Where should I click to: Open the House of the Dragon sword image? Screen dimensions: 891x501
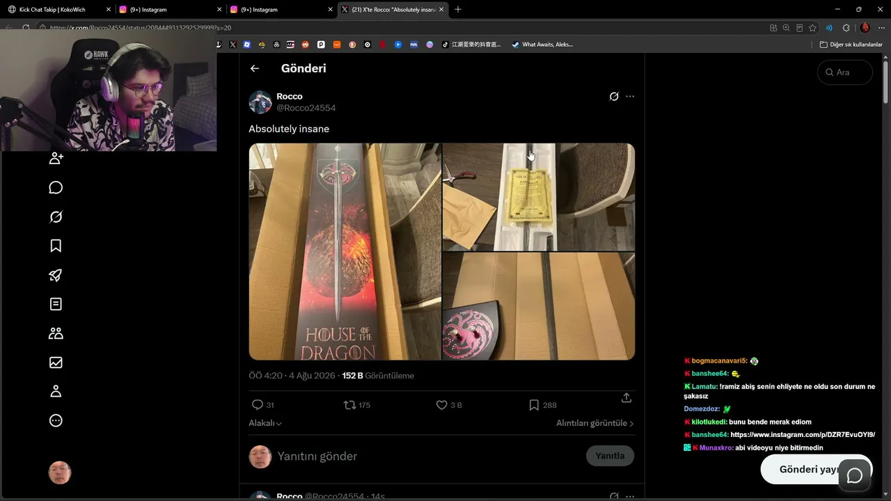(345, 252)
